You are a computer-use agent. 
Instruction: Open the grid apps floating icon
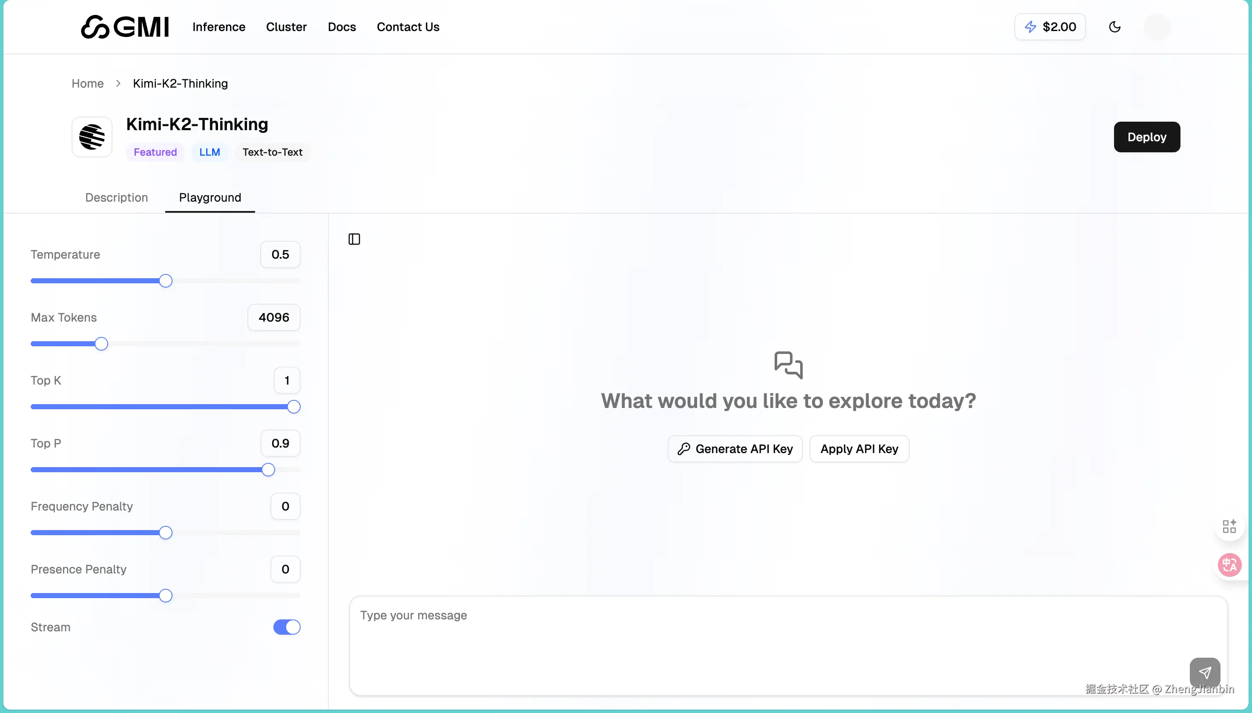click(1229, 526)
